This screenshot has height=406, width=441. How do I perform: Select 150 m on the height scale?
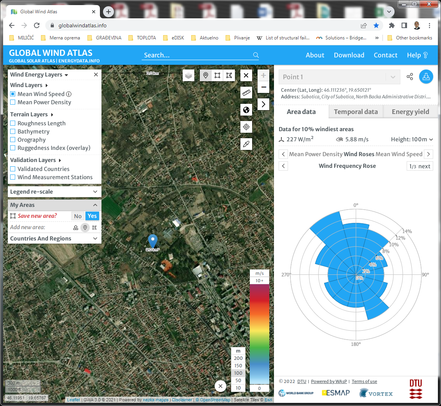(x=238, y=366)
